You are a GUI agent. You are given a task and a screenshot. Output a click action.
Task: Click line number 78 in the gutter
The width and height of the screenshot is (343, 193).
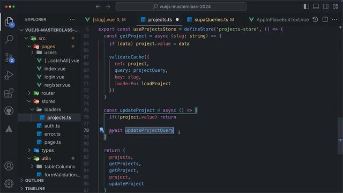point(86,130)
